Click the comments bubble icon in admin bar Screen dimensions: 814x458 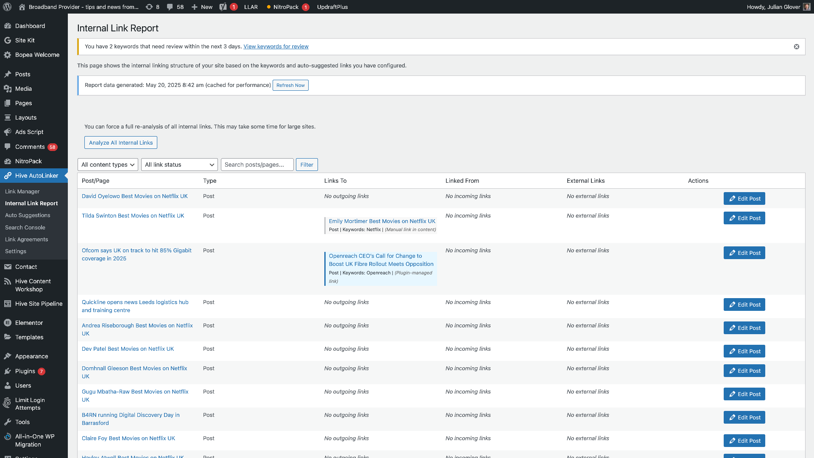click(x=170, y=7)
